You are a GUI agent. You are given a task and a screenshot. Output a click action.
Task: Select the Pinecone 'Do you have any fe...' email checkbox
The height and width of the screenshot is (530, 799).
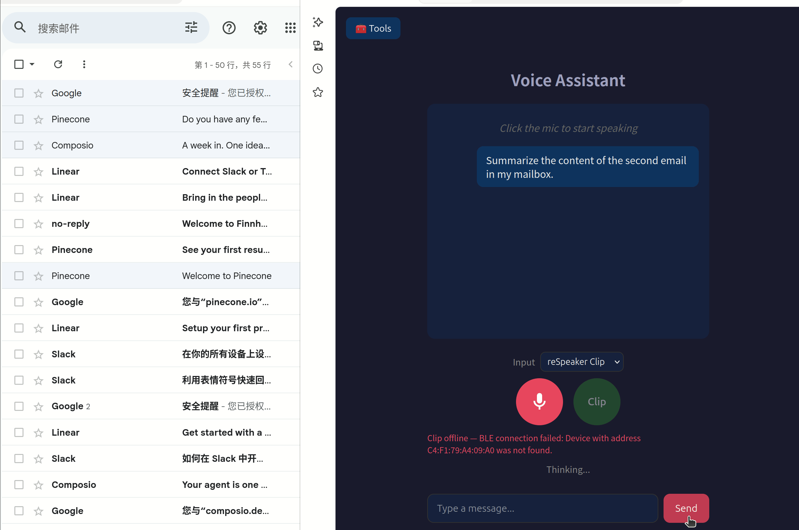coord(19,119)
